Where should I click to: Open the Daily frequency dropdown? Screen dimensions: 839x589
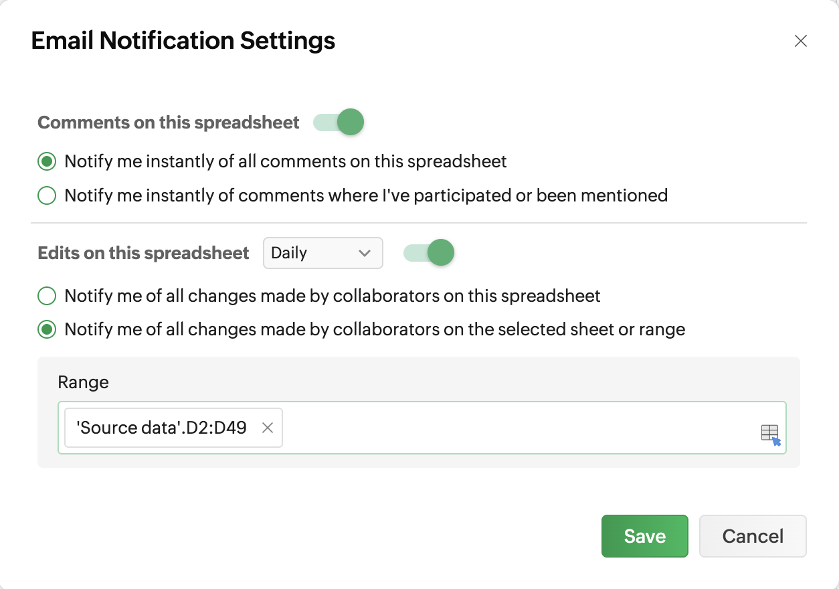coord(322,253)
